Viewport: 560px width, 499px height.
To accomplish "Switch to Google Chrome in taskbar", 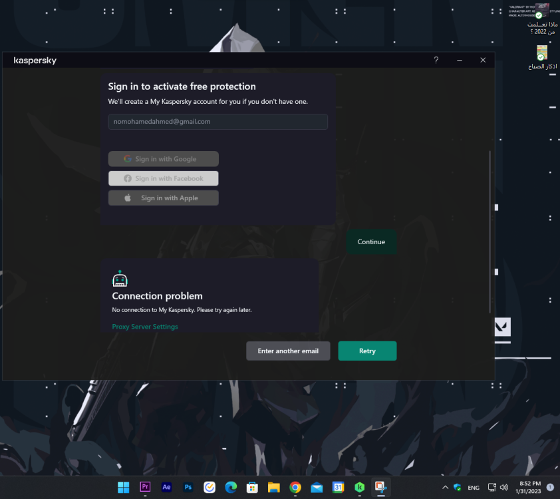I will [x=295, y=487].
